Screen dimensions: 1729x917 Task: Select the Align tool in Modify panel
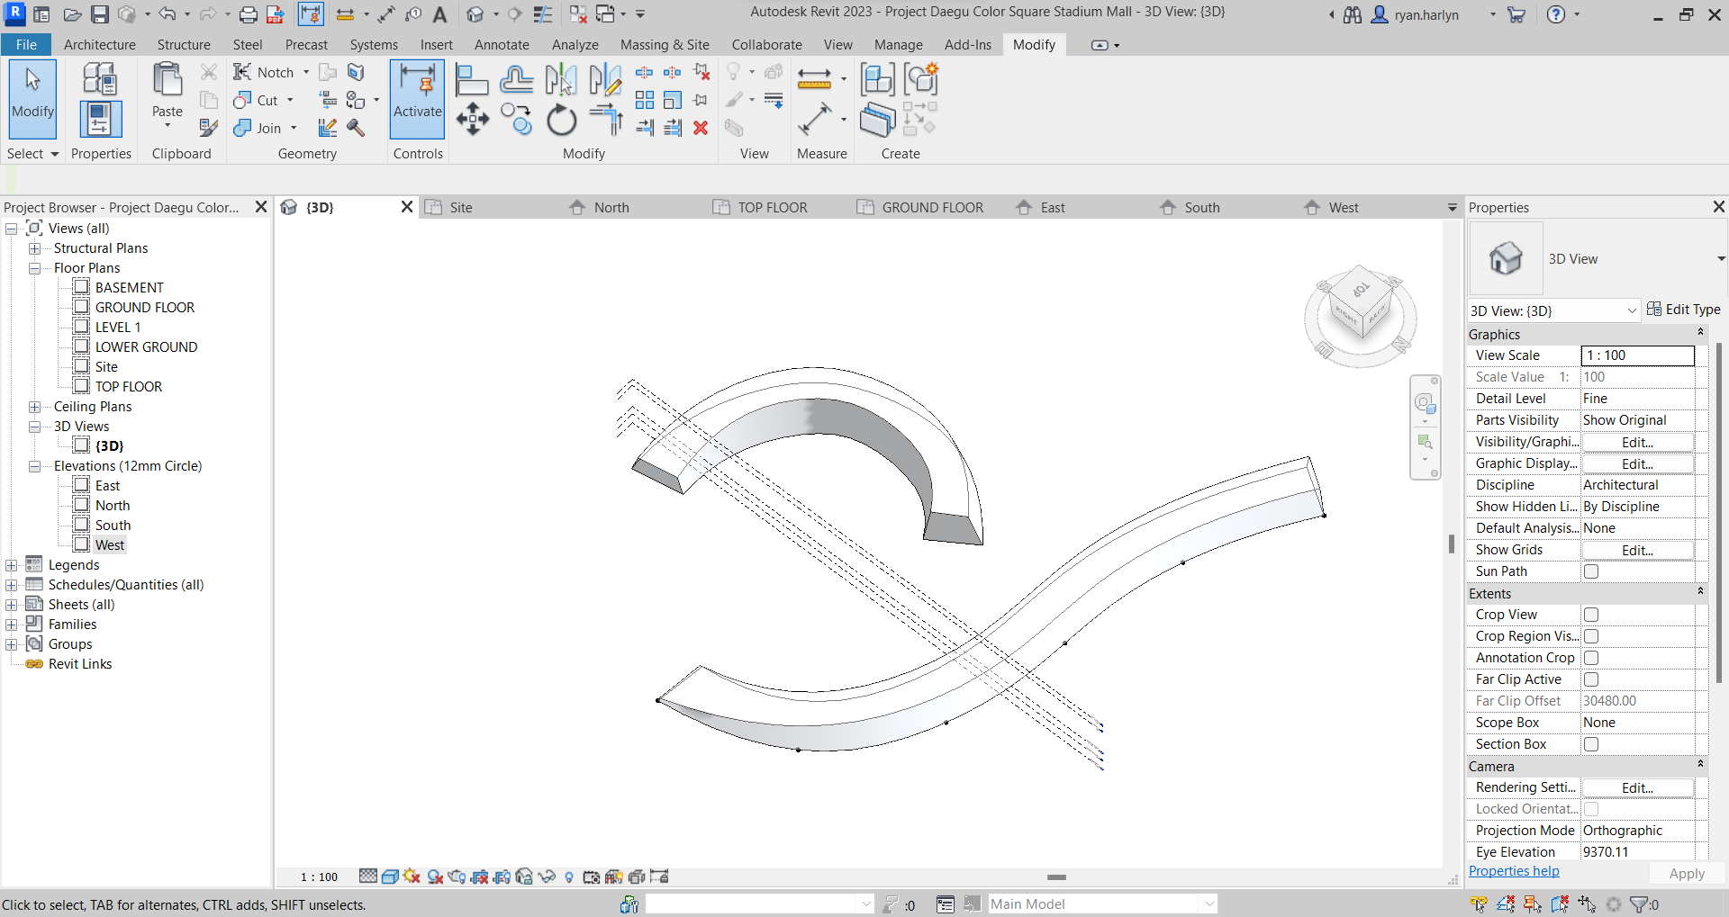(x=471, y=80)
